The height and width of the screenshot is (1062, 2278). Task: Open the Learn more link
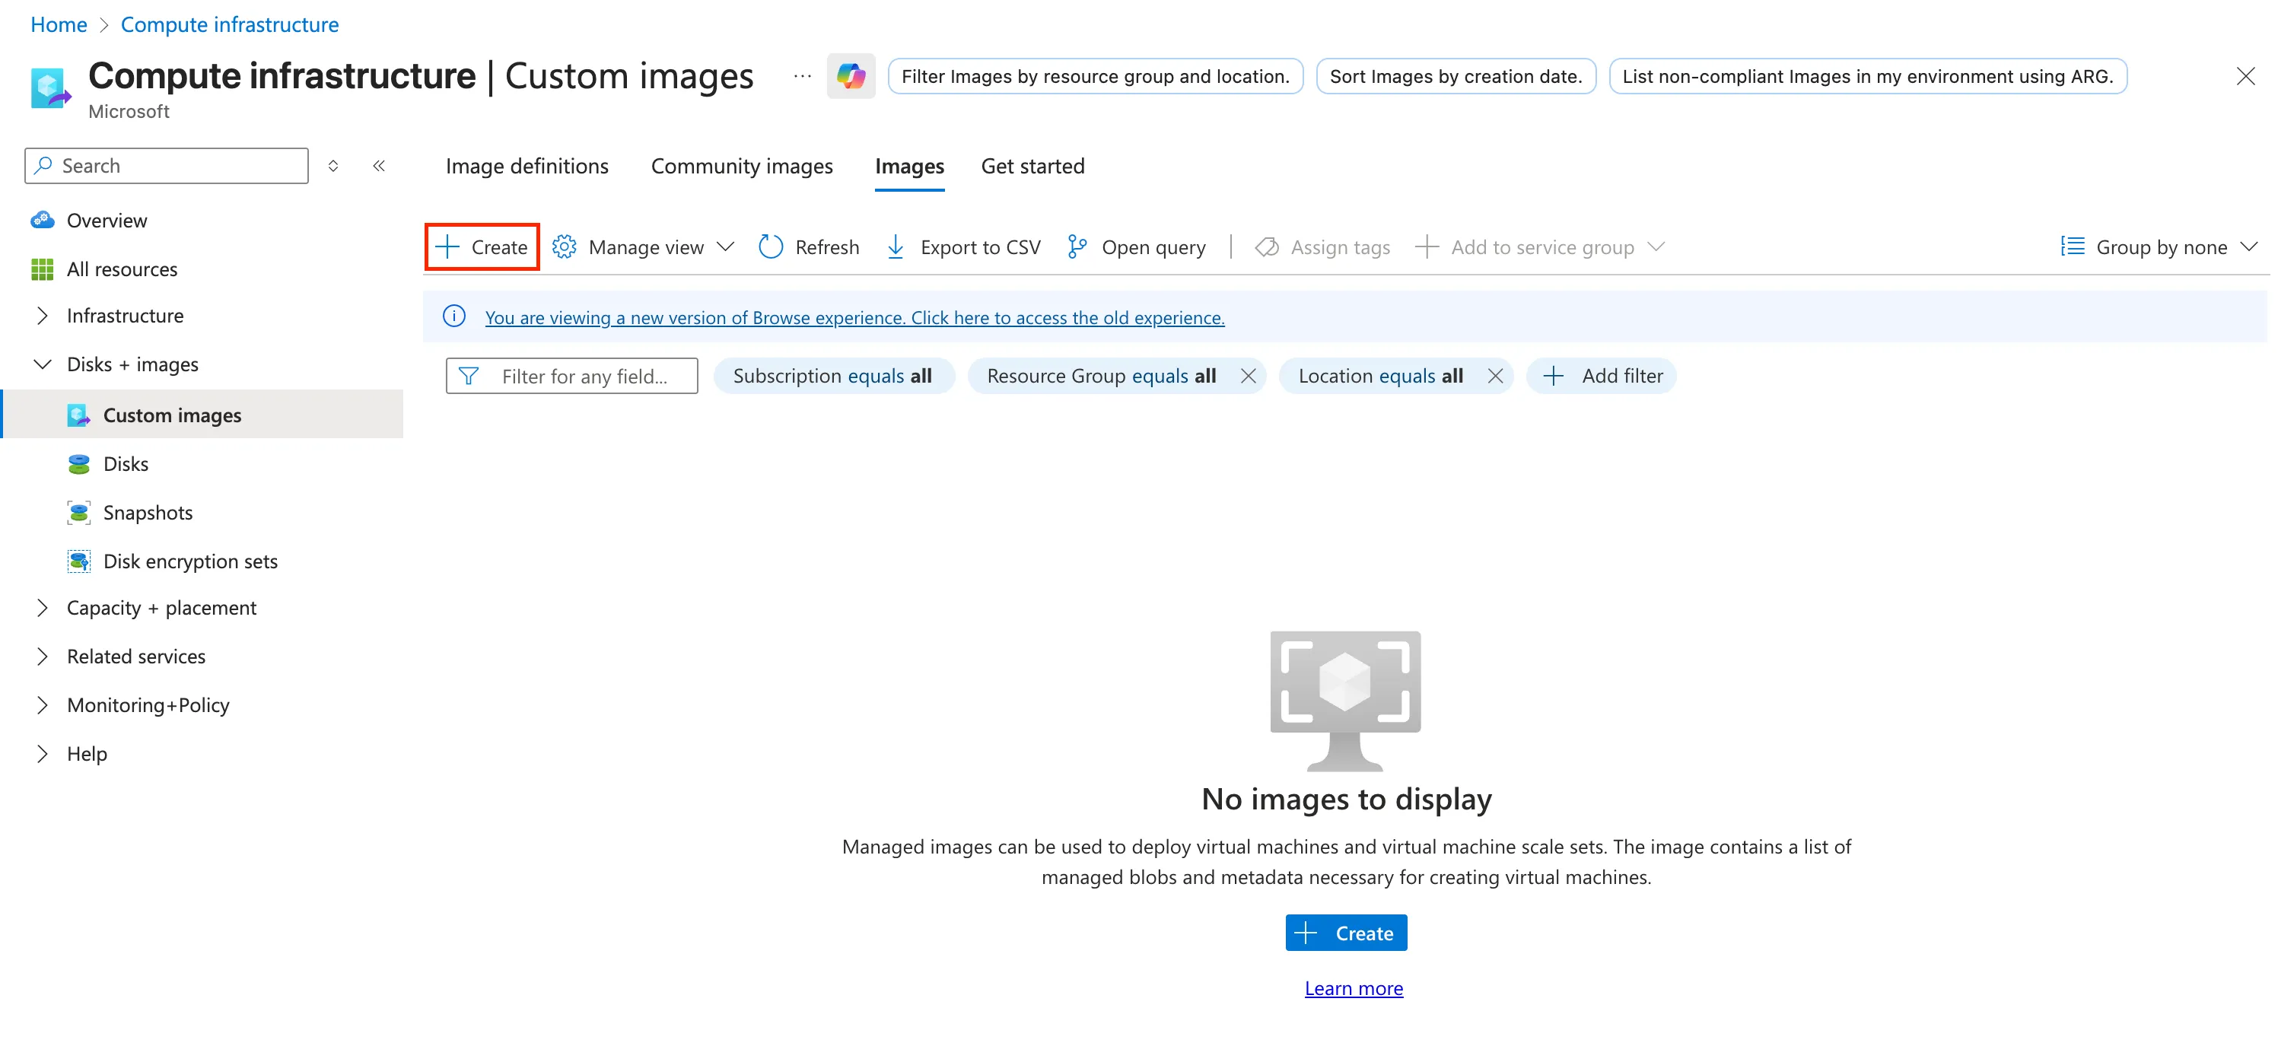click(1353, 987)
